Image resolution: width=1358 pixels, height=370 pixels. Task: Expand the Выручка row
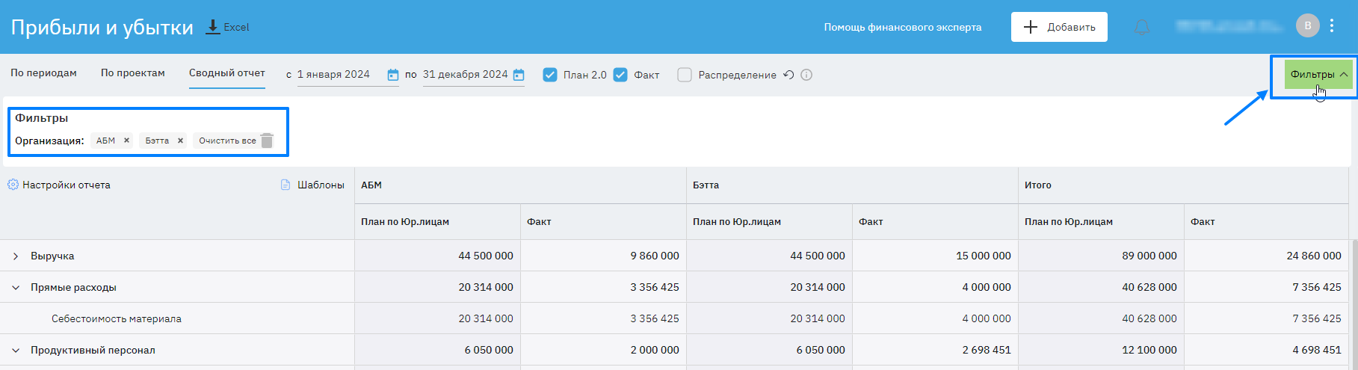(16, 256)
